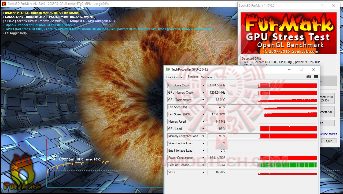
Task: Click the 1251.5 MHz memory clock value
Action: [x=217, y=93]
